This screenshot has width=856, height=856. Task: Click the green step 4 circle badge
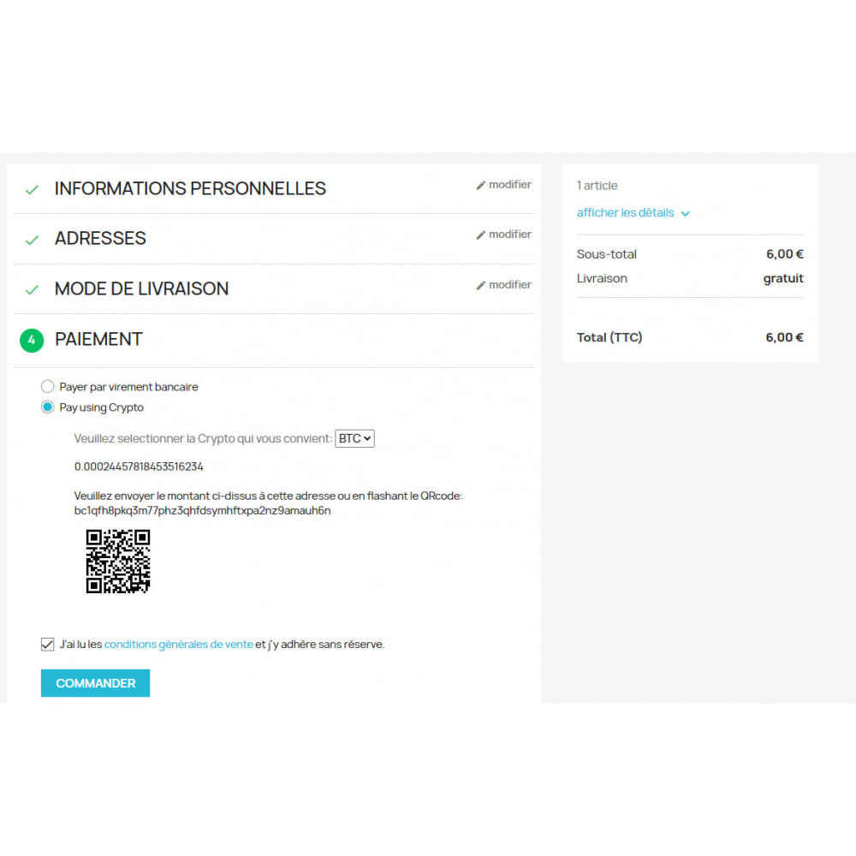(32, 340)
